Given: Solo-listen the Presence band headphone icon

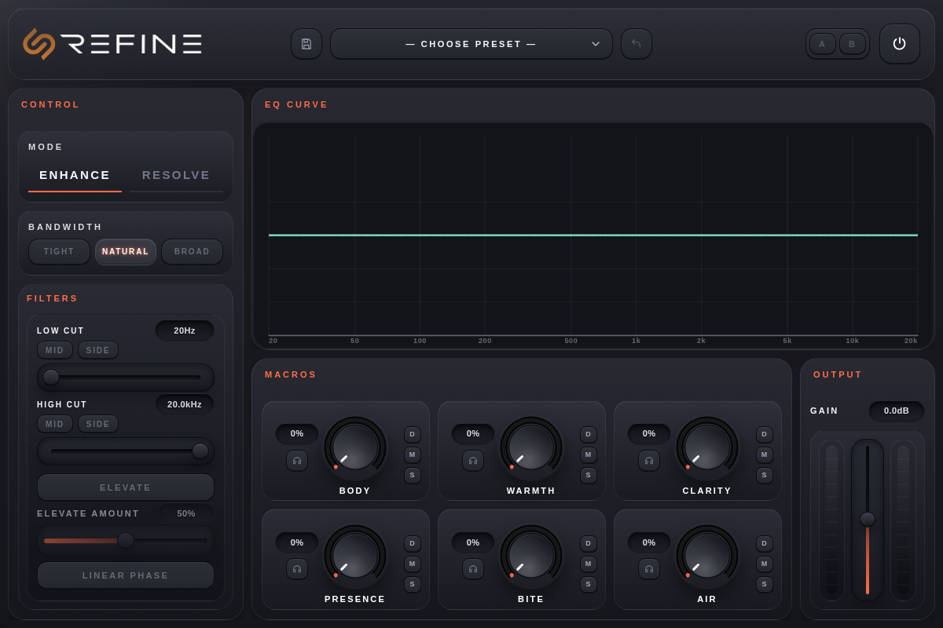Looking at the screenshot, I should pyautogui.click(x=297, y=569).
